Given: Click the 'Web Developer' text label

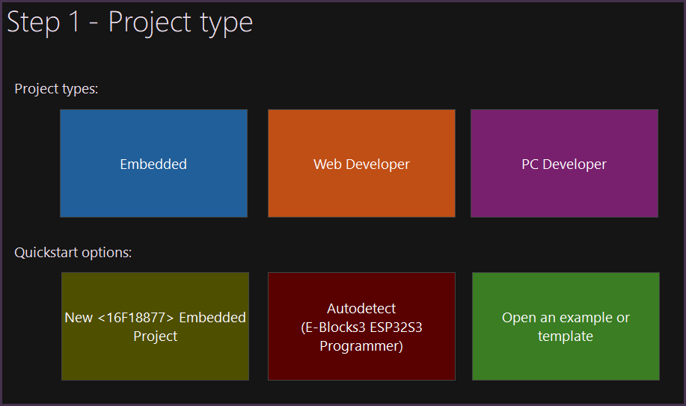Looking at the screenshot, I should [361, 164].
